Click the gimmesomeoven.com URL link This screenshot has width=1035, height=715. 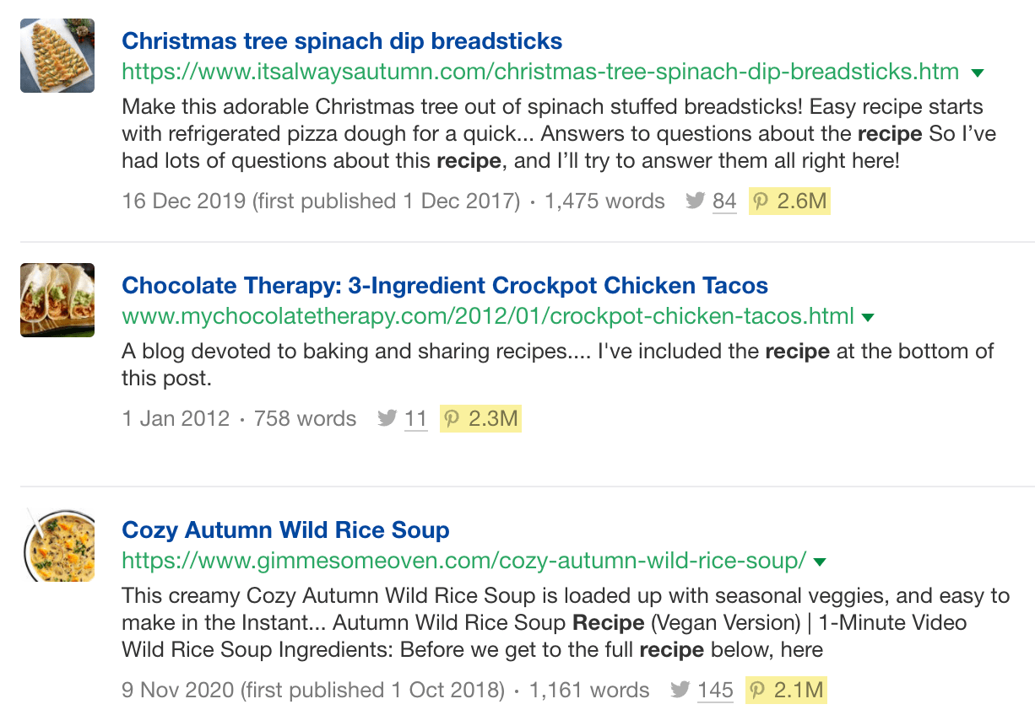pyautogui.click(x=463, y=561)
